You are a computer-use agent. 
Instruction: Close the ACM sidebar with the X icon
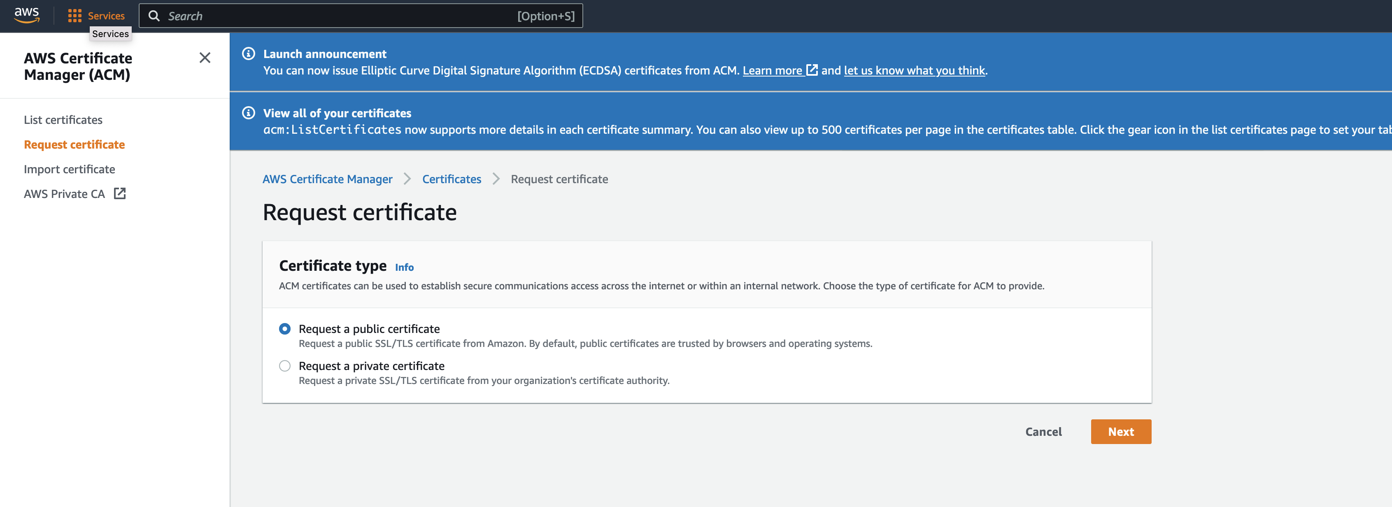click(204, 58)
